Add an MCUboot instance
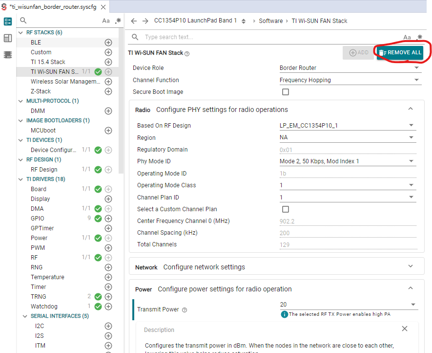Screen dimensions: 432x353 point(108,131)
